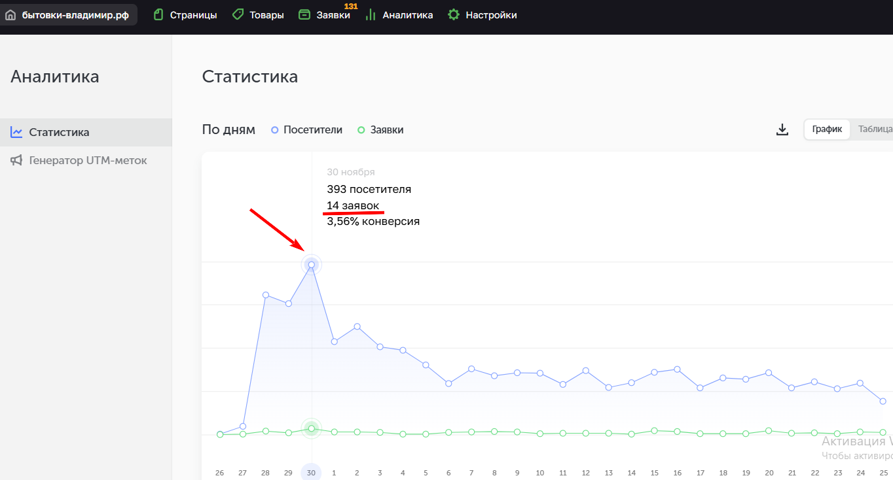
Task: Click the home icon beside бытовки-владимир.рф
Action: [x=10, y=15]
